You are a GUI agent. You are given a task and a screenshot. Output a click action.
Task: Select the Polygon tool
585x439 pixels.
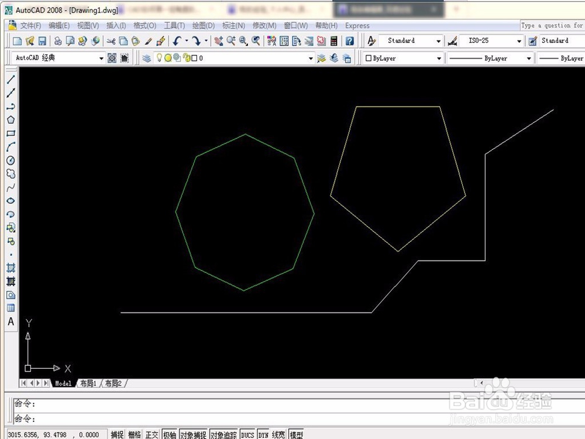(11, 120)
